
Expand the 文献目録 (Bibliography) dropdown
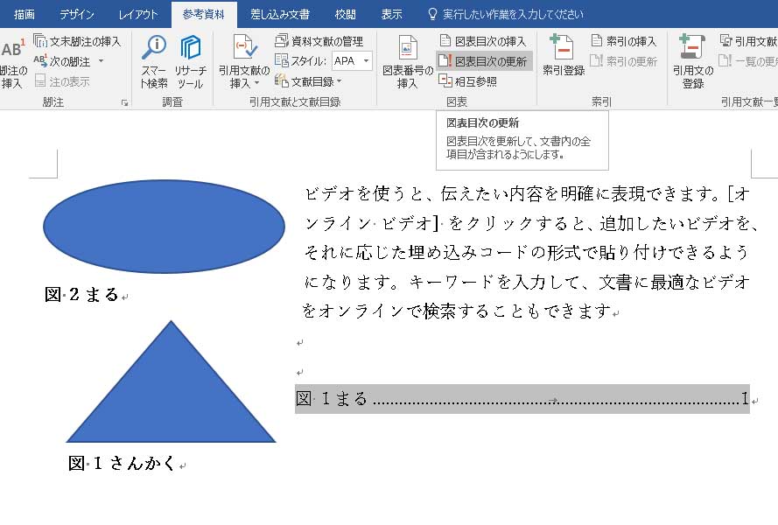click(340, 81)
